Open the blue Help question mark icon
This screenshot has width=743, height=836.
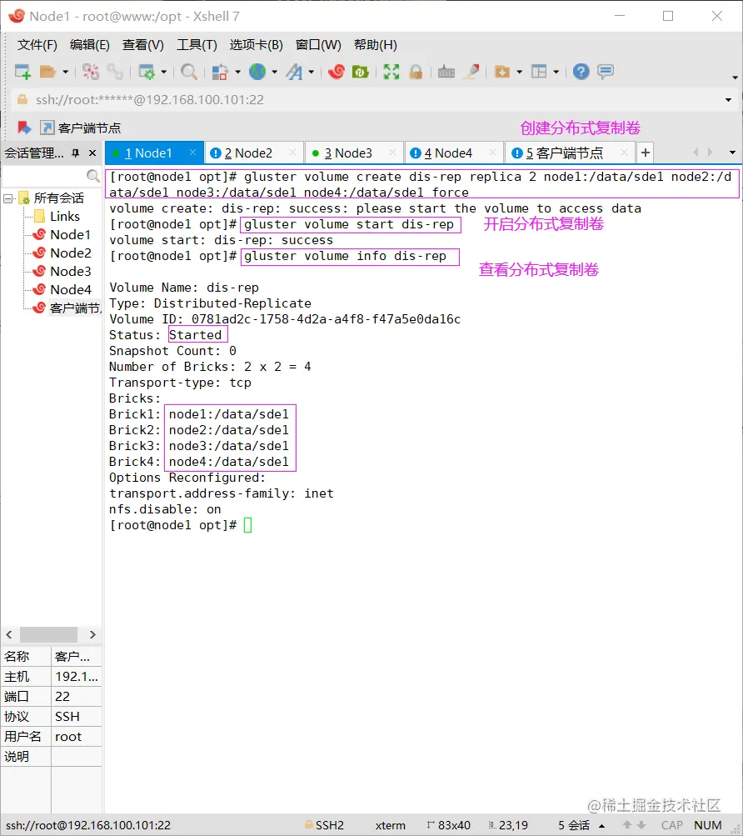pyautogui.click(x=581, y=72)
